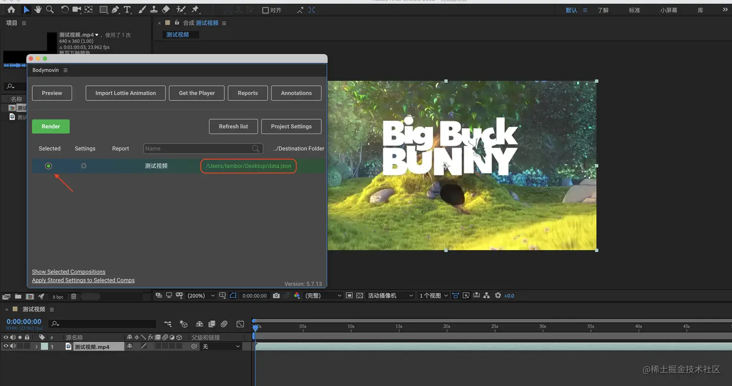
Task: Select the Puppet Pin tool
Action: [x=195, y=10]
